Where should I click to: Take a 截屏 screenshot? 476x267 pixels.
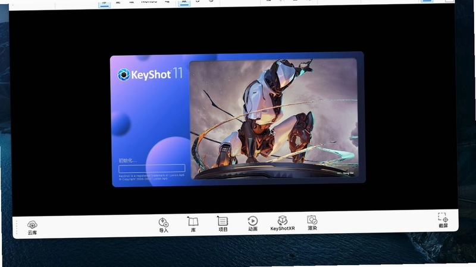(x=443, y=220)
